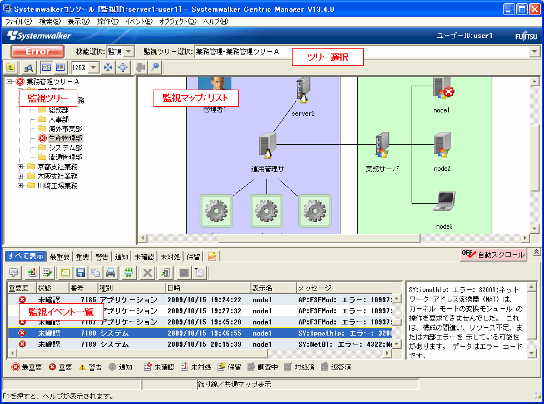
Task: Open the remote command terminal icon
Action: tap(184, 273)
